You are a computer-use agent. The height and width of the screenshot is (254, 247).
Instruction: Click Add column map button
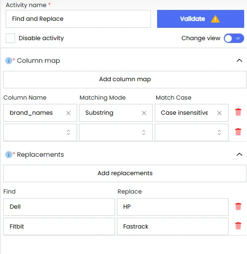click(125, 79)
